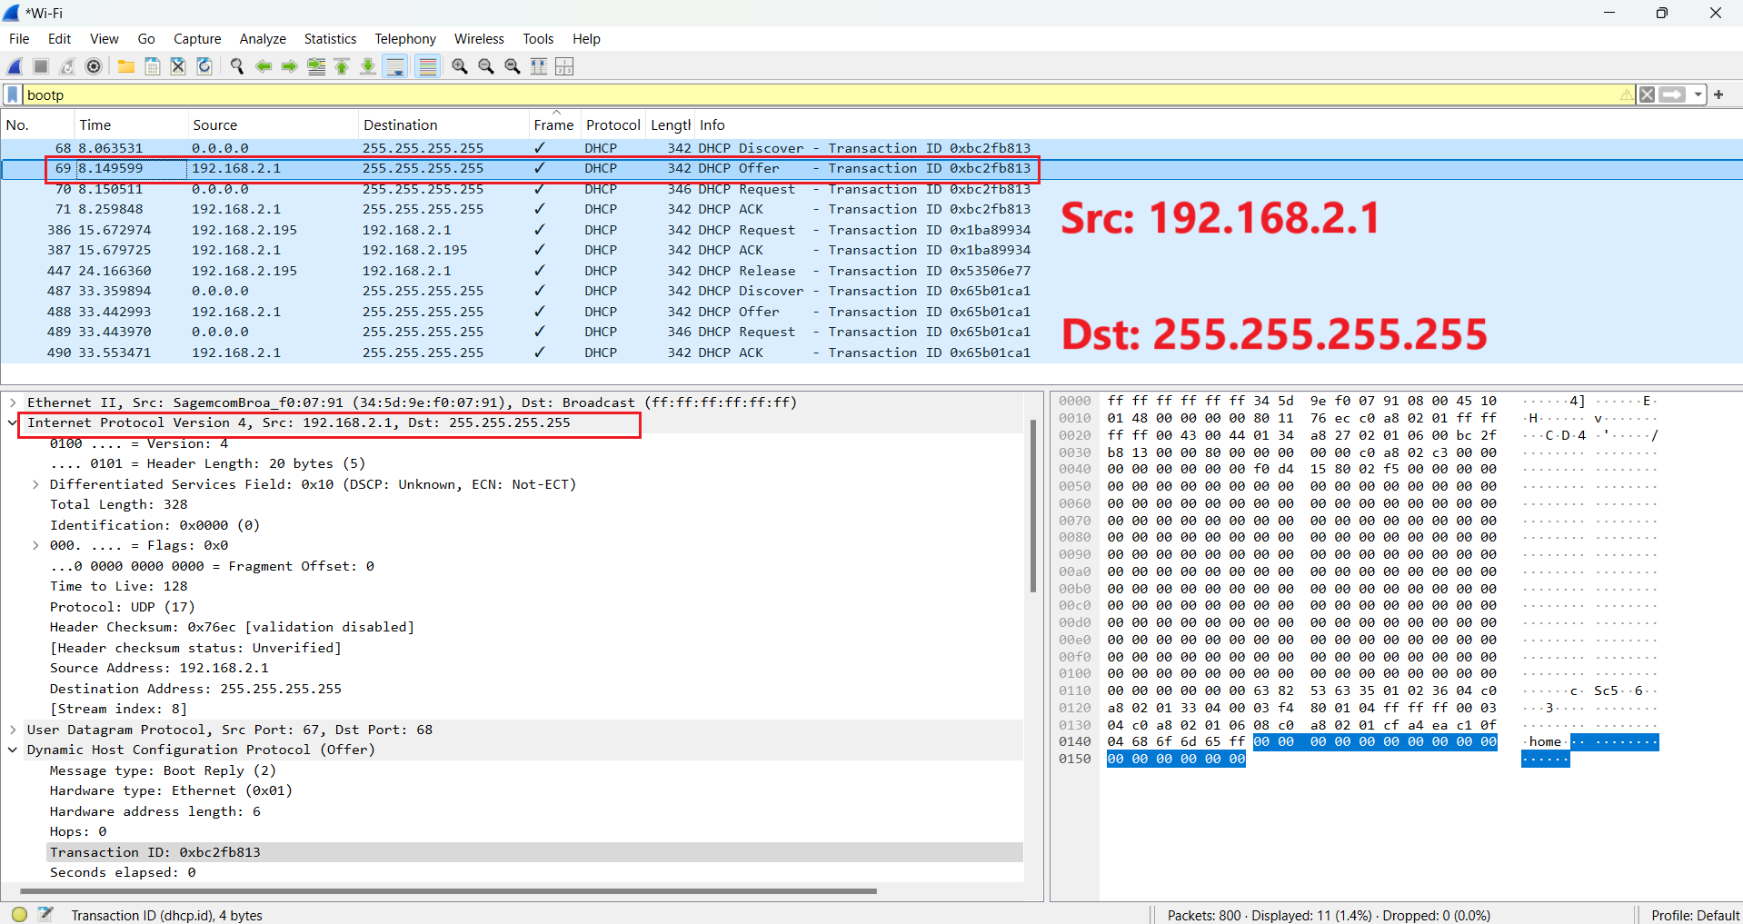Go to a specified packet
Viewport: 1743px width, 924px height.
(316, 66)
